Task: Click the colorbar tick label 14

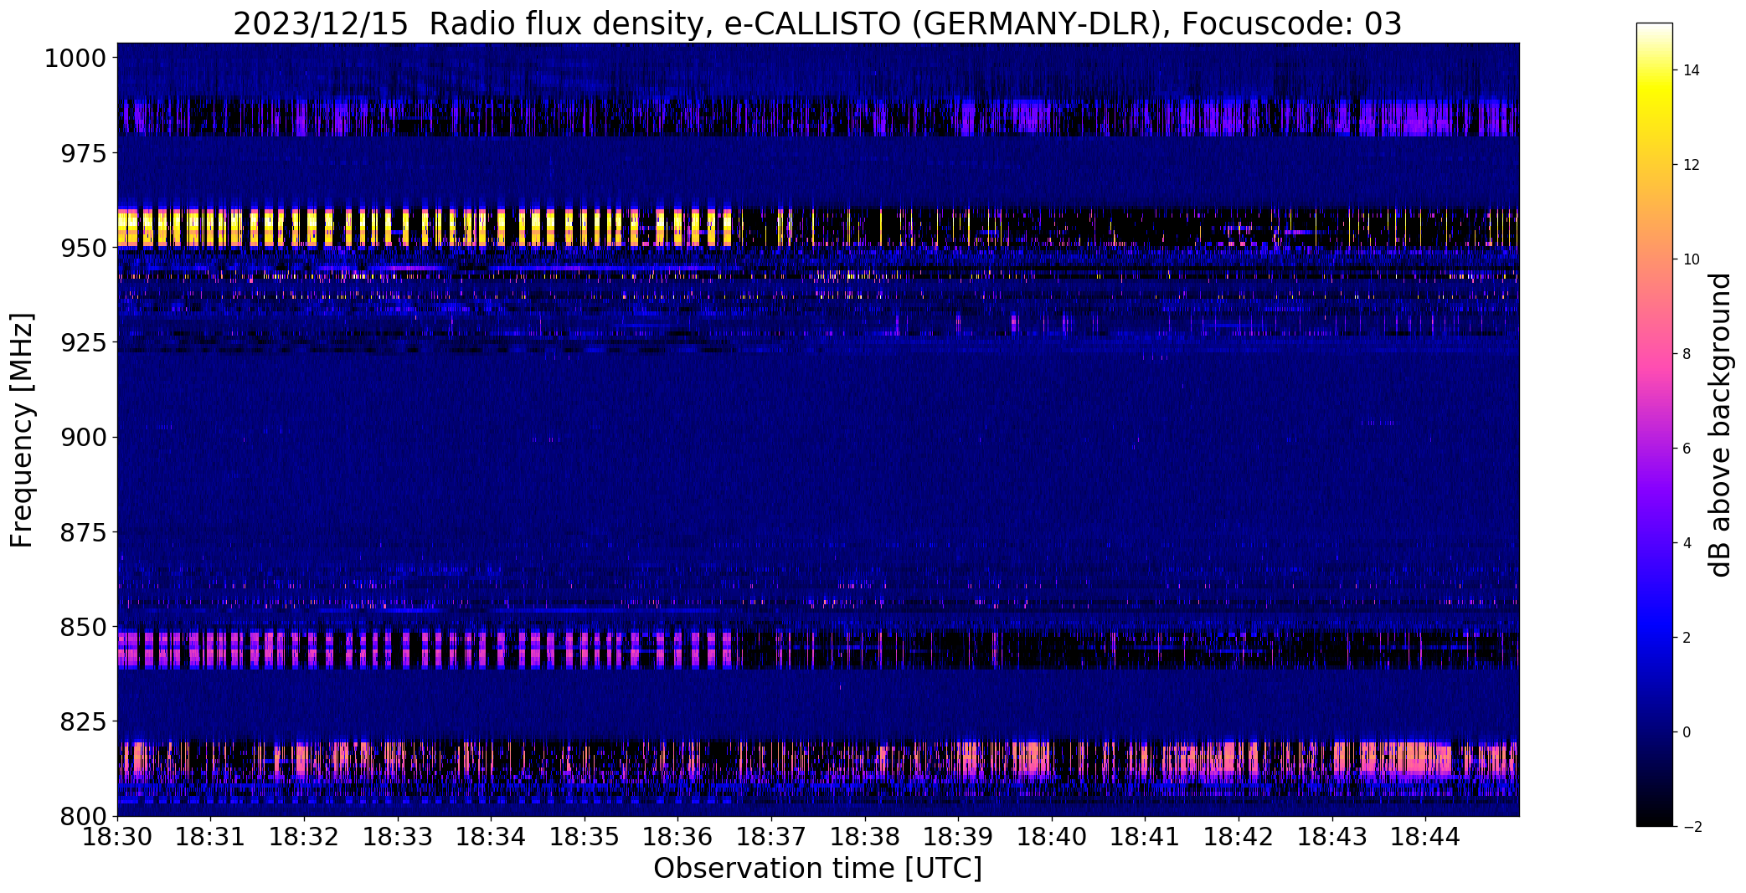Action: tap(1692, 70)
